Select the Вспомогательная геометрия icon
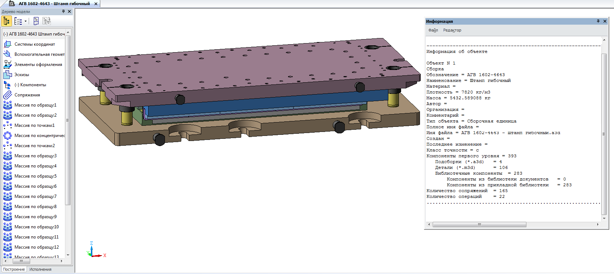The height and width of the screenshot is (274, 614). 7,54
